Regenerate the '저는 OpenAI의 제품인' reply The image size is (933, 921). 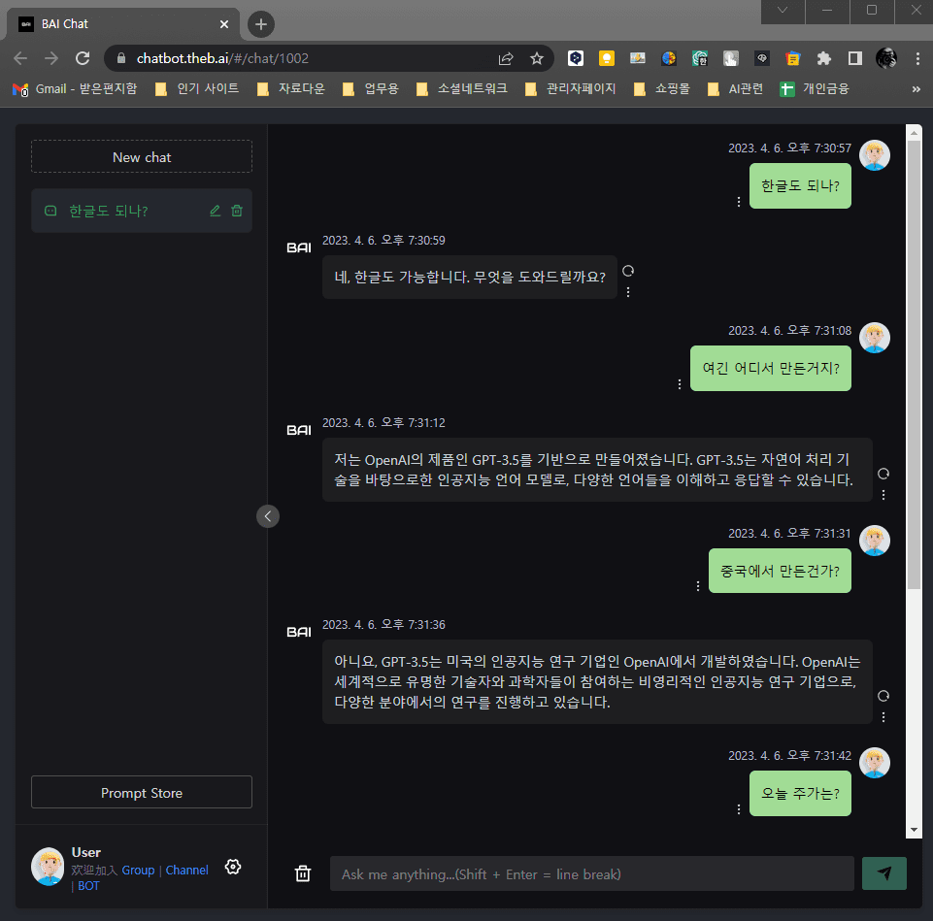[883, 474]
